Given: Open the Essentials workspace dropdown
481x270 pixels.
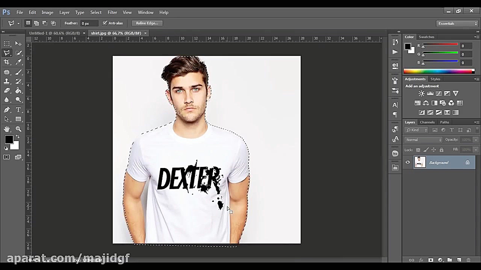Looking at the screenshot, I should coord(457,24).
